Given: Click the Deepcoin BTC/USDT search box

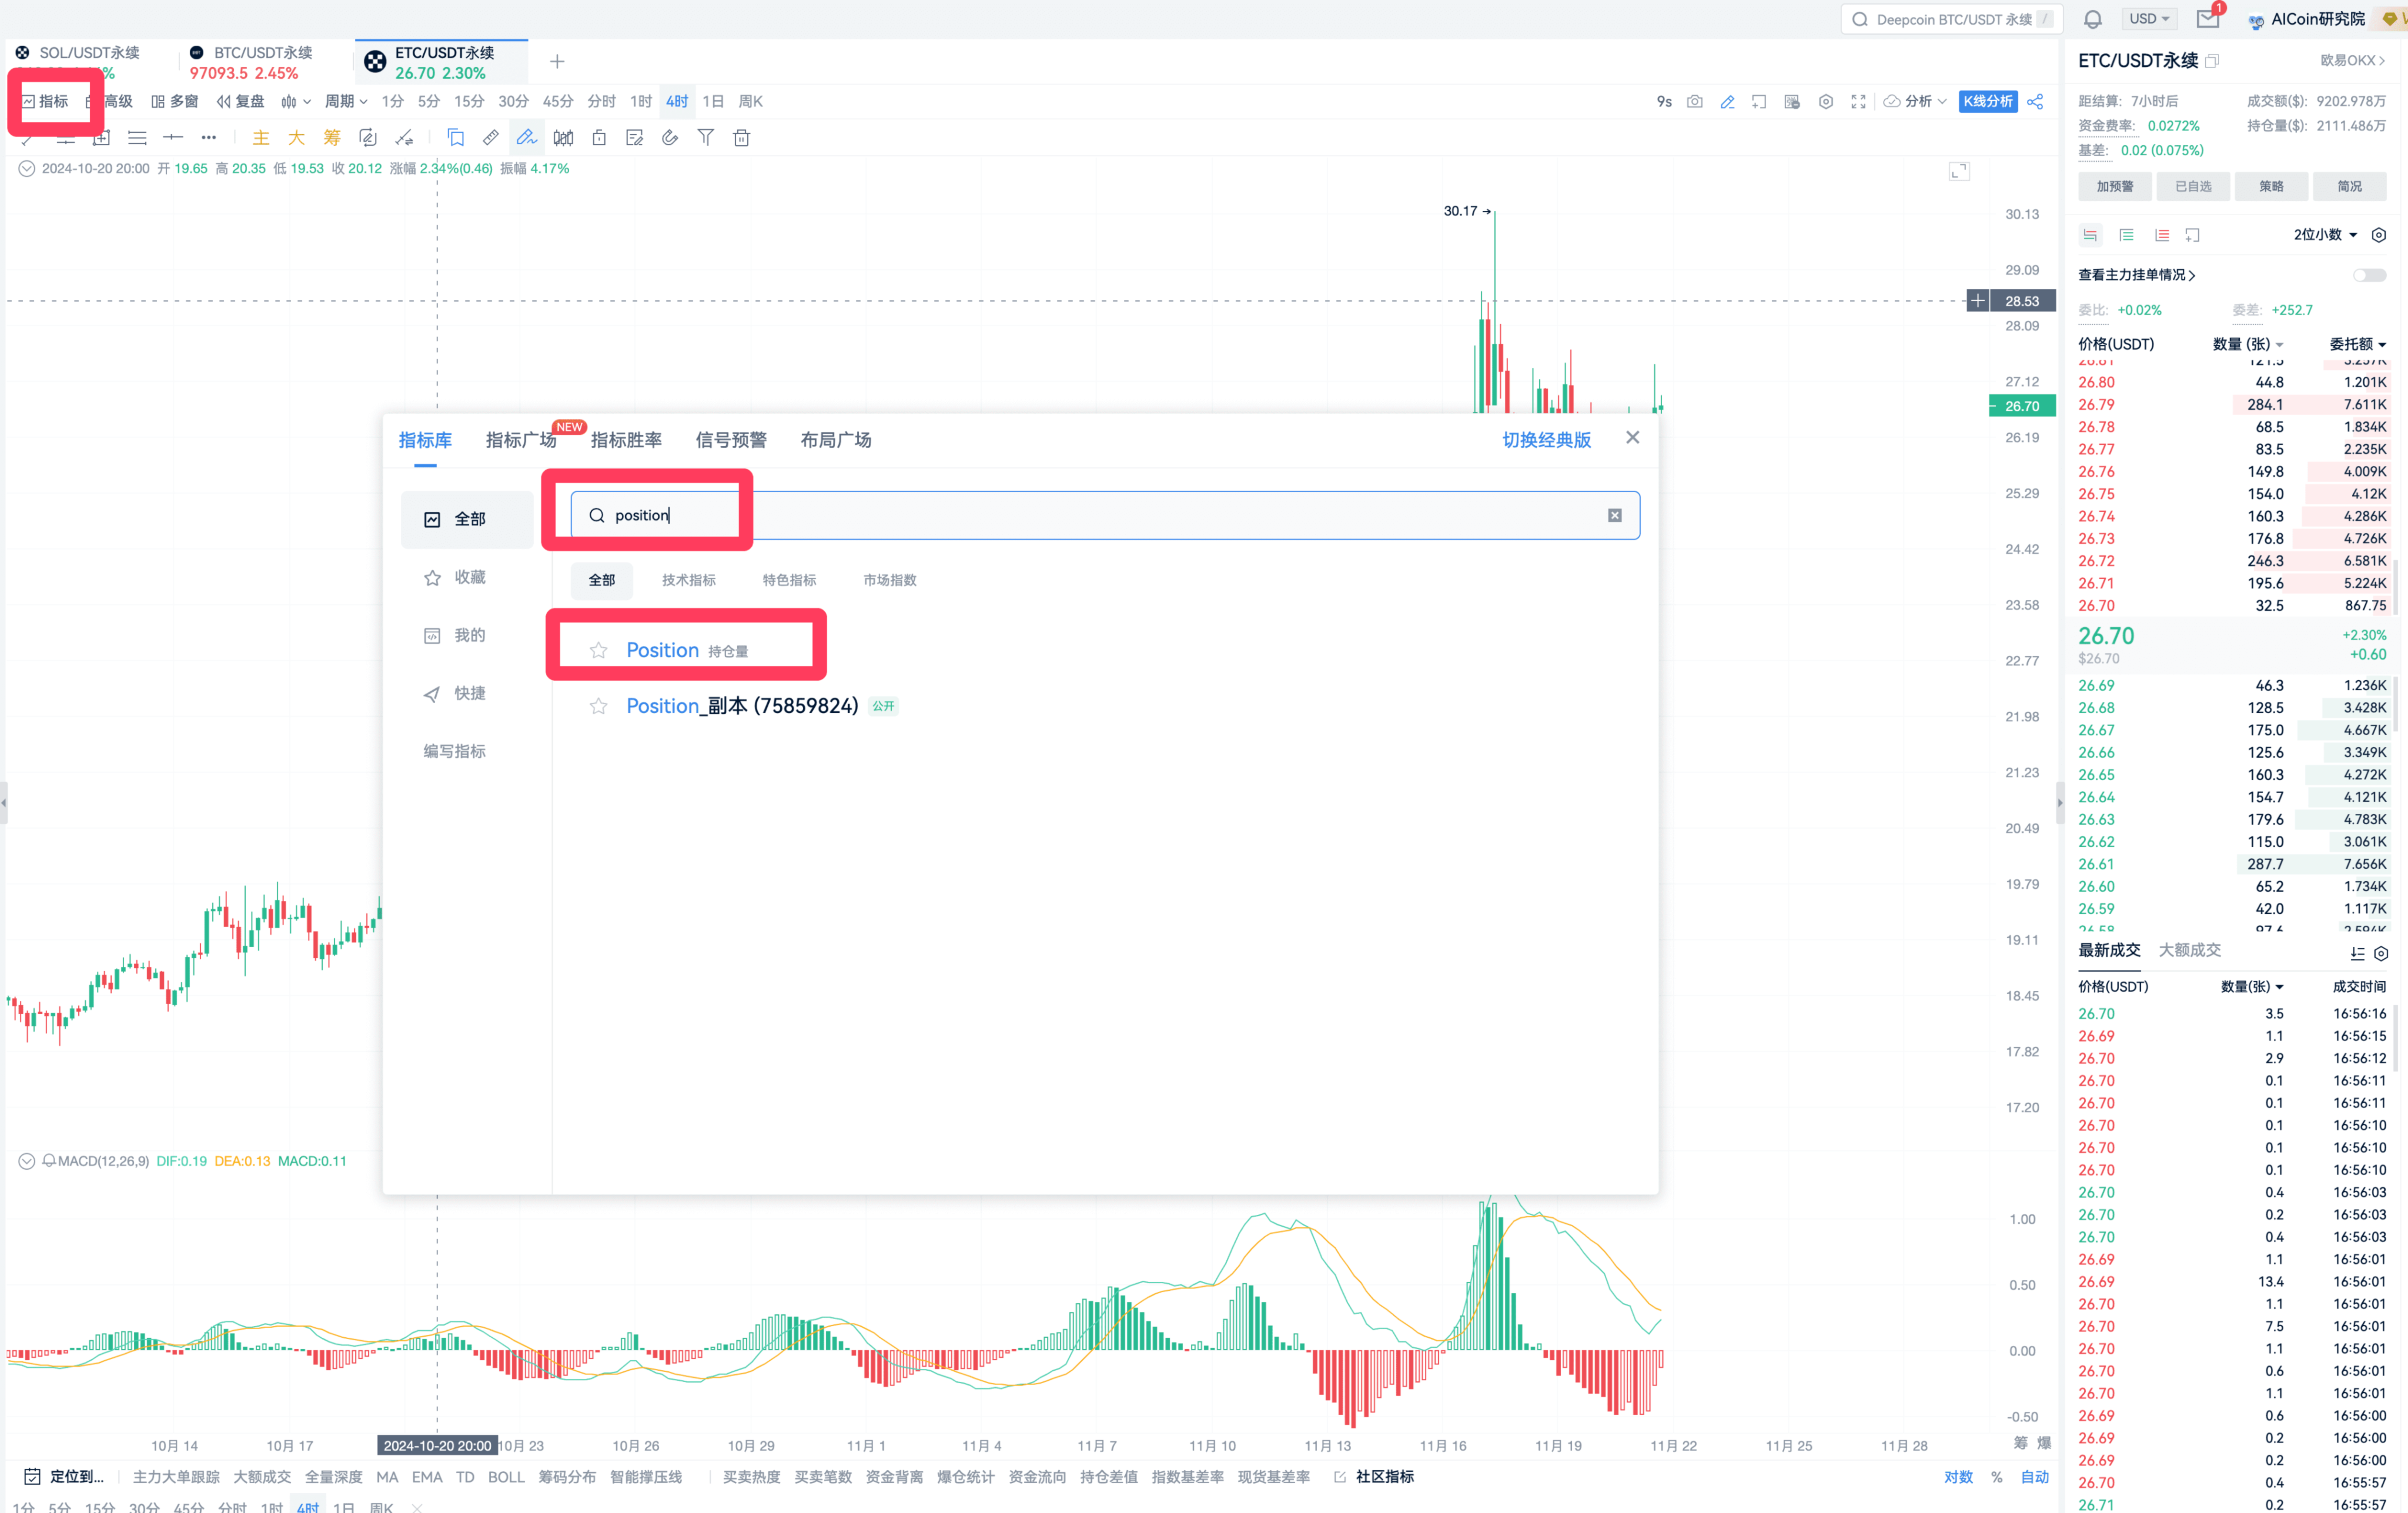Looking at the screenshot, I should click(x=1951, y=19).
